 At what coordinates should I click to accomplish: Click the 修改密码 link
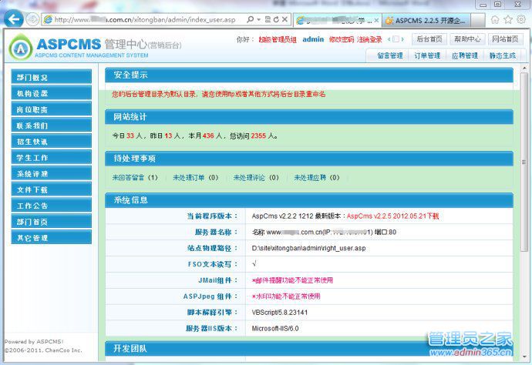(x=342, y=39)
